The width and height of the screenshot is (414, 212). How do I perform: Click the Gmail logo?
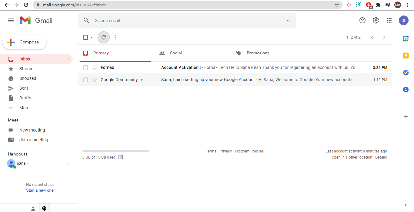tap(36, 20)
